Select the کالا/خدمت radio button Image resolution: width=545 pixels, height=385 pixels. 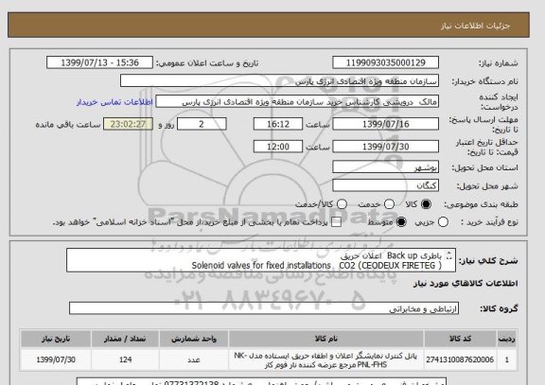(x=342, y=204)
